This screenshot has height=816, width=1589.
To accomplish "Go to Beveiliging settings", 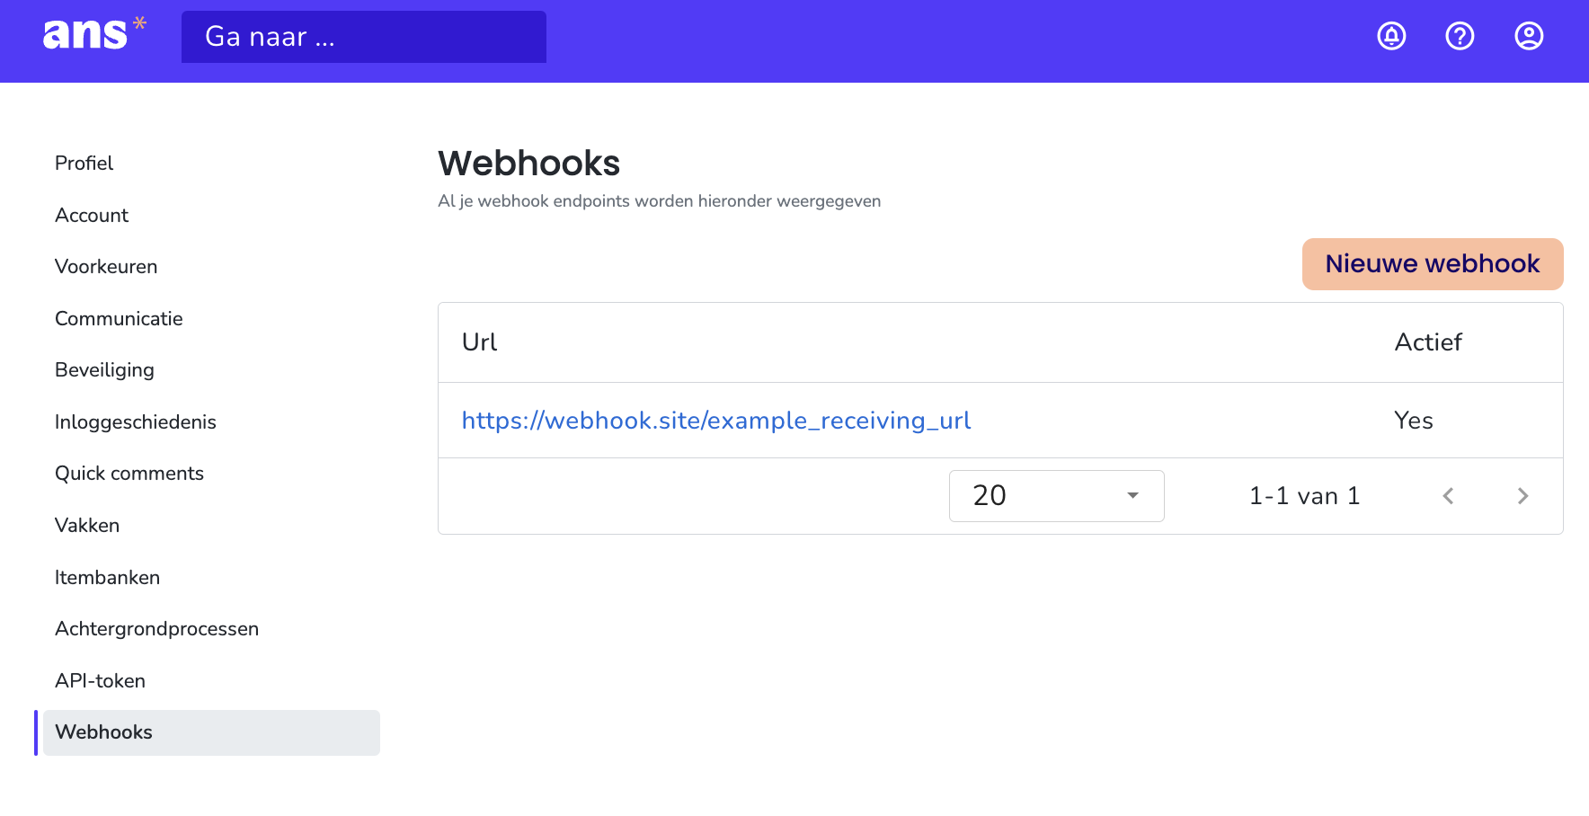I will click(104, 370).
